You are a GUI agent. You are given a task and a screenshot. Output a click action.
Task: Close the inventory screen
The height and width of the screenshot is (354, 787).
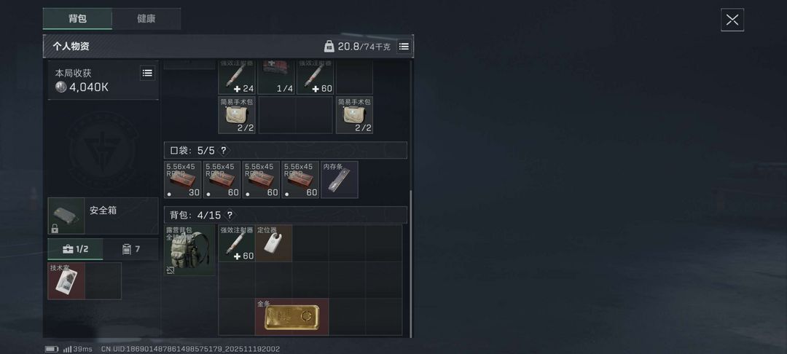[x=732, y=20]
